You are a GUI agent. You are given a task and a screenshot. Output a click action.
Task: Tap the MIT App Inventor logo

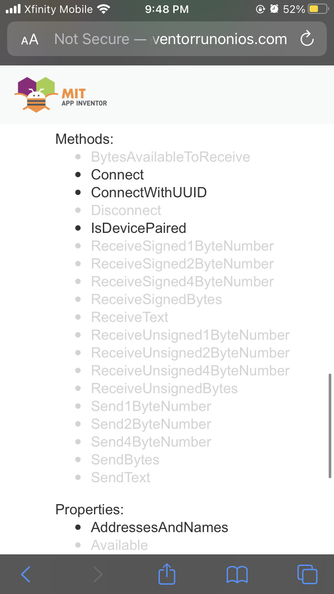61,94
